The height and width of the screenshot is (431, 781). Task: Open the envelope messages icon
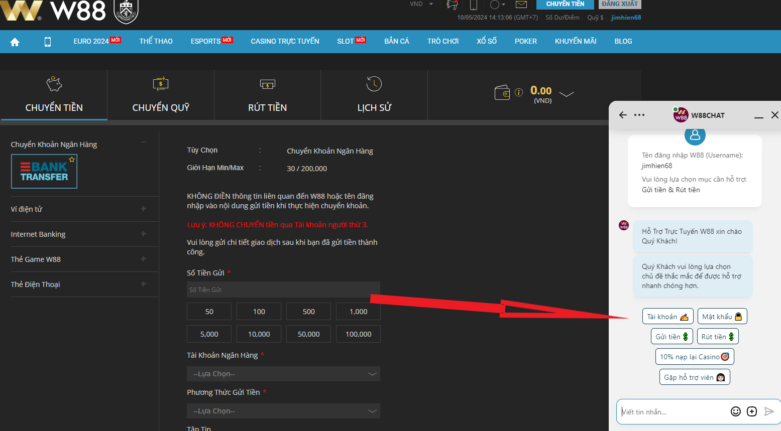tap(521, 5)
